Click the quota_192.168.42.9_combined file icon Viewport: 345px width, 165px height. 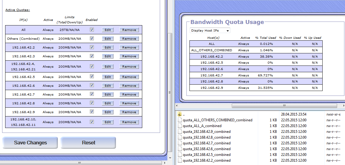180,132
